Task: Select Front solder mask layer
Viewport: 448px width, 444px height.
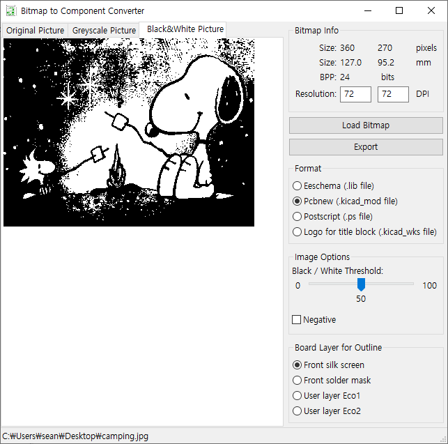Action: click(332, 381)
